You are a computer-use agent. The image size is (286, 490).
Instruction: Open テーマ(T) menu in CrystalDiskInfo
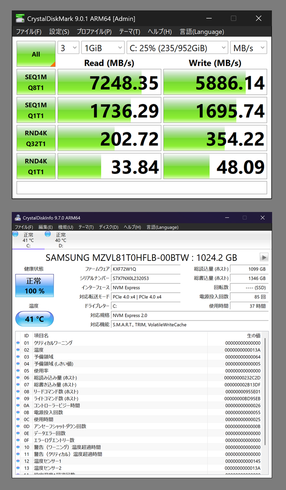click(x=86, y=227)
